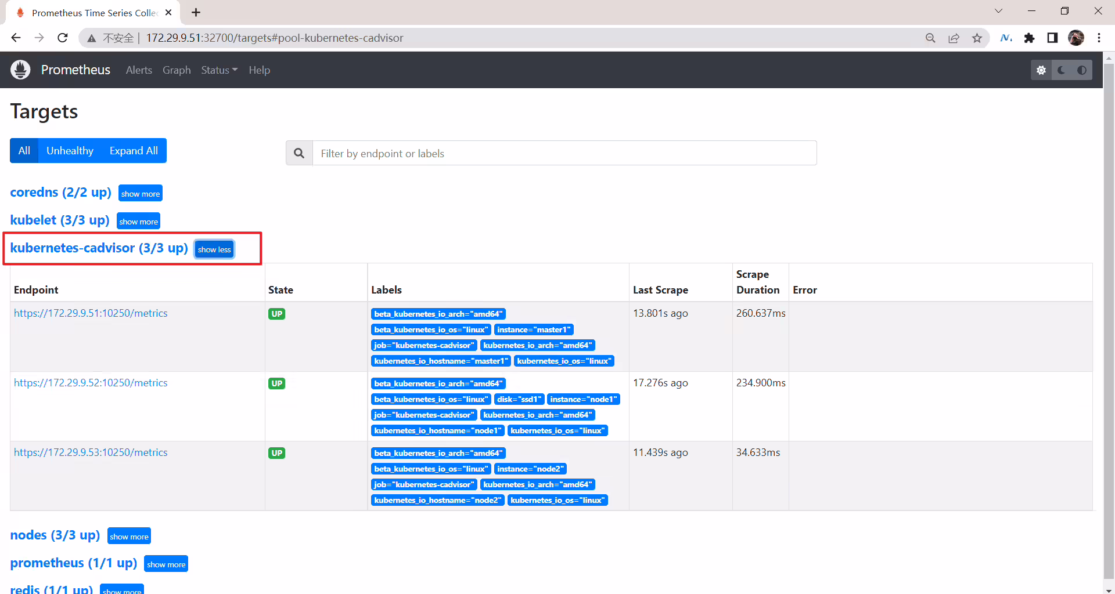Viewport: 1115px width, 594px height.
Task: Click the Filter by endpoint or labels field
Action: 564,153
